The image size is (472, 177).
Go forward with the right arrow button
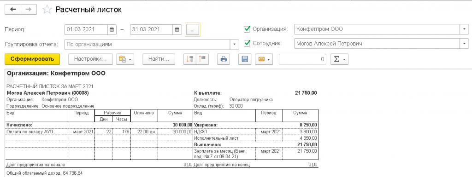click(x=29, y=10)
